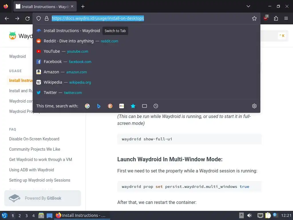Bookmark this page with the star
The image size is (293, 220).
point(254,18)
